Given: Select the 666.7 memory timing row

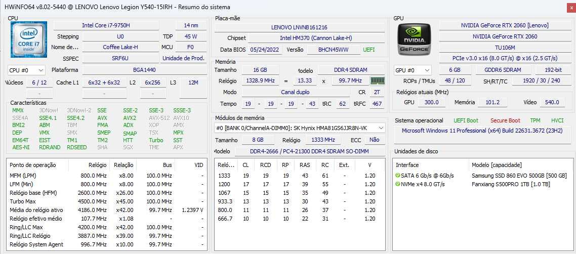Looking at the screenshot, I should point(300,219).
